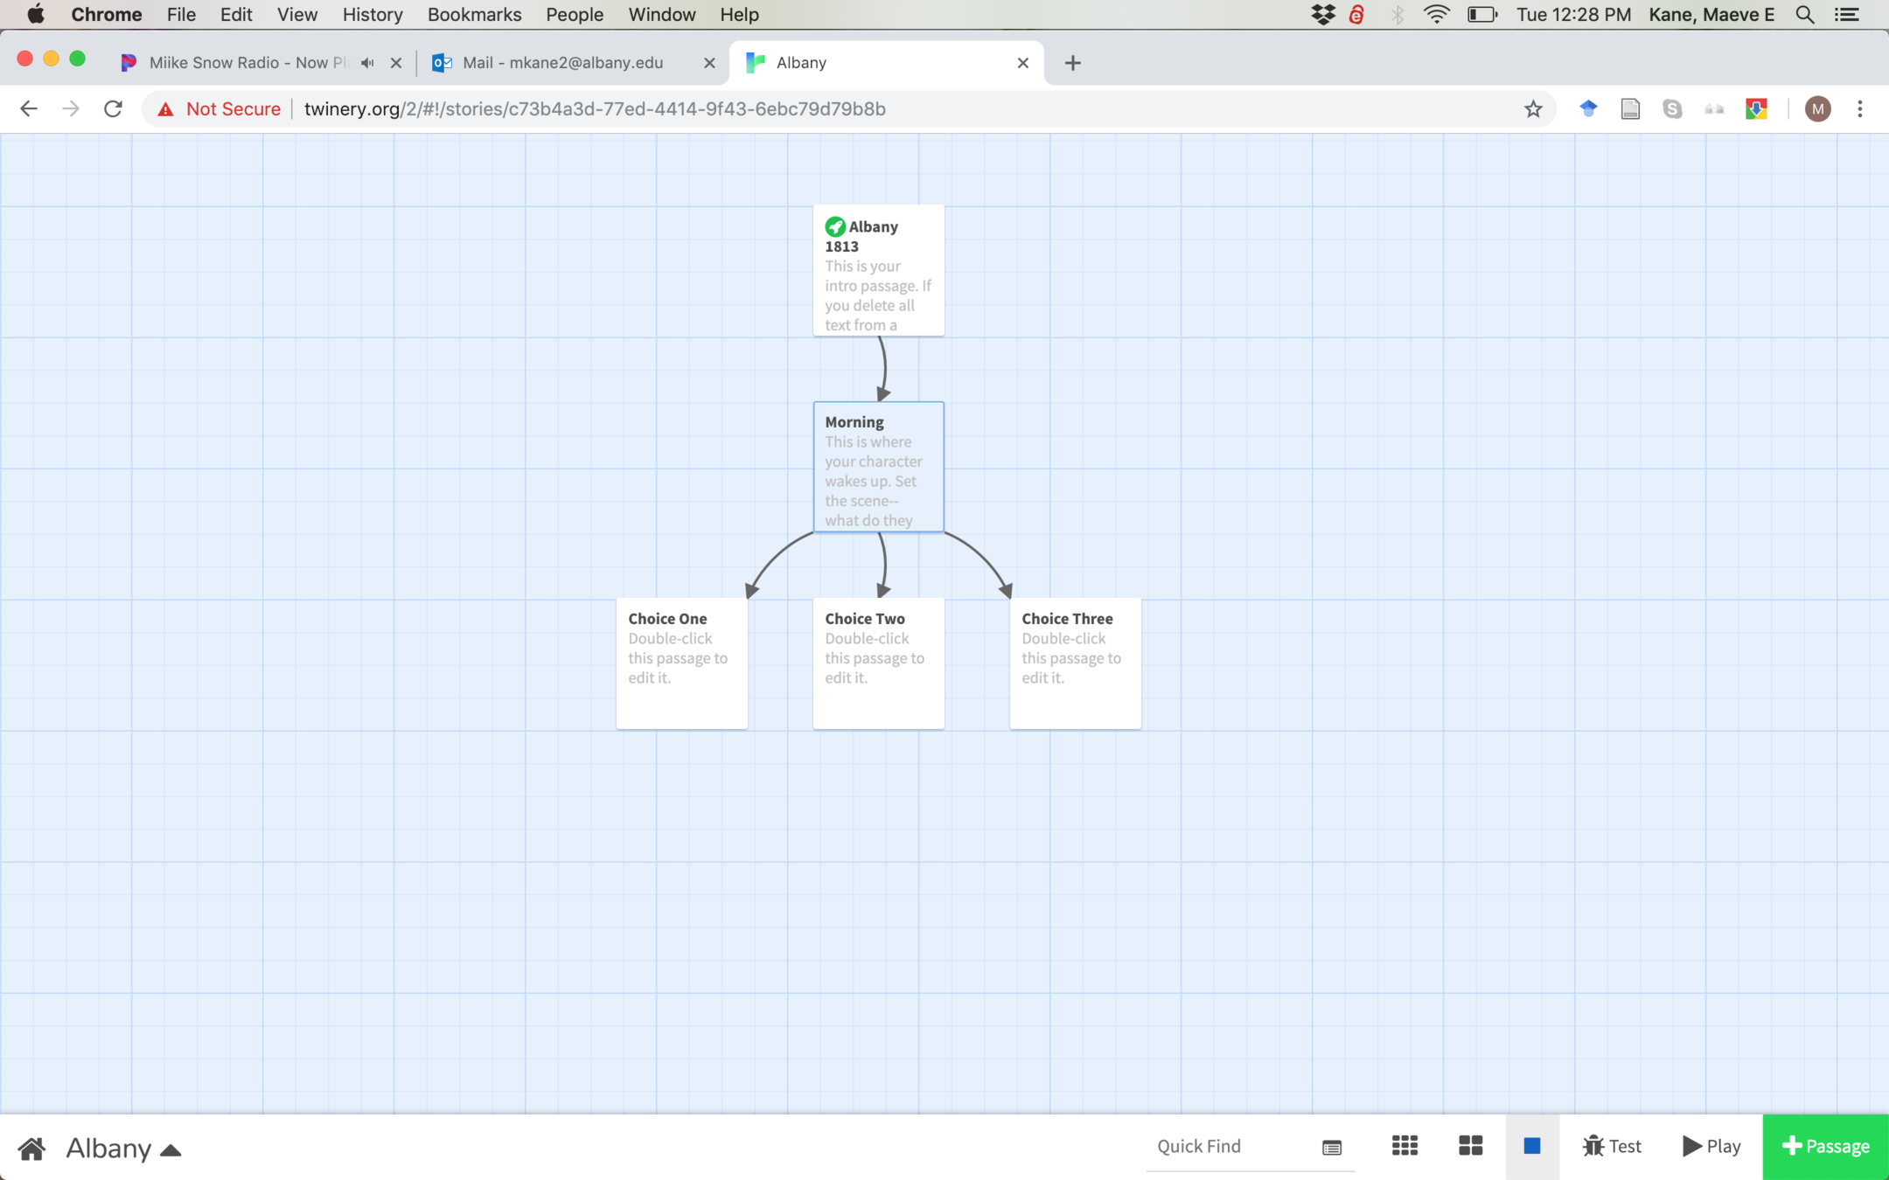Bookmark this page with the star icon

pos(1533,109)
